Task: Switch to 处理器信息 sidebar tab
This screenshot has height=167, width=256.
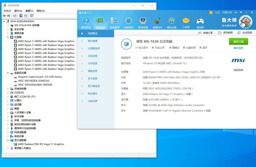Action: coord(94,48)
